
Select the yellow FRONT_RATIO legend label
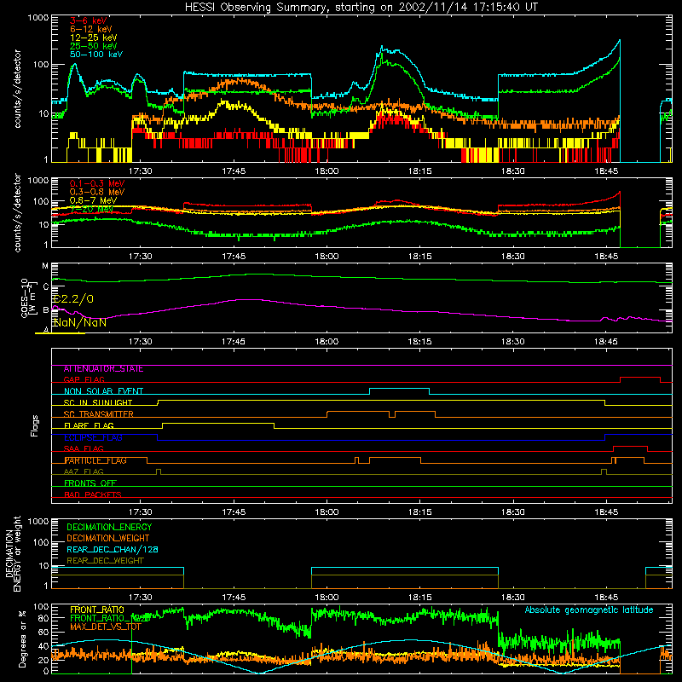97,610
